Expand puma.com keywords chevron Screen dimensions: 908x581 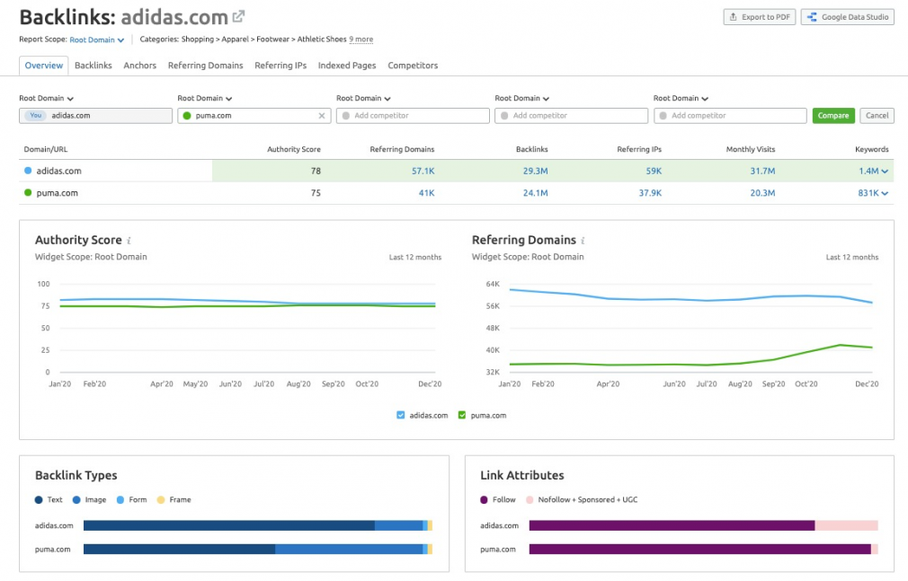pos(885,193)
